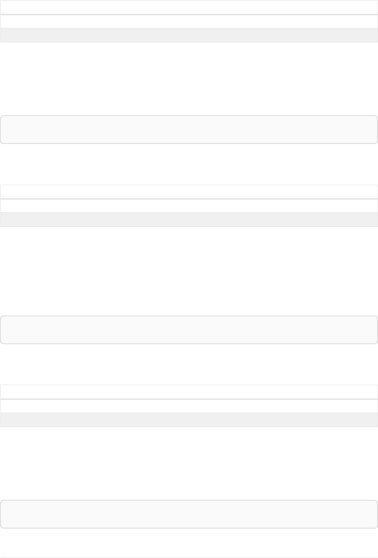The width and height of the screenshot is (378, 558).
Task: Click the header row of the lowest table
Action: [189, 392]
